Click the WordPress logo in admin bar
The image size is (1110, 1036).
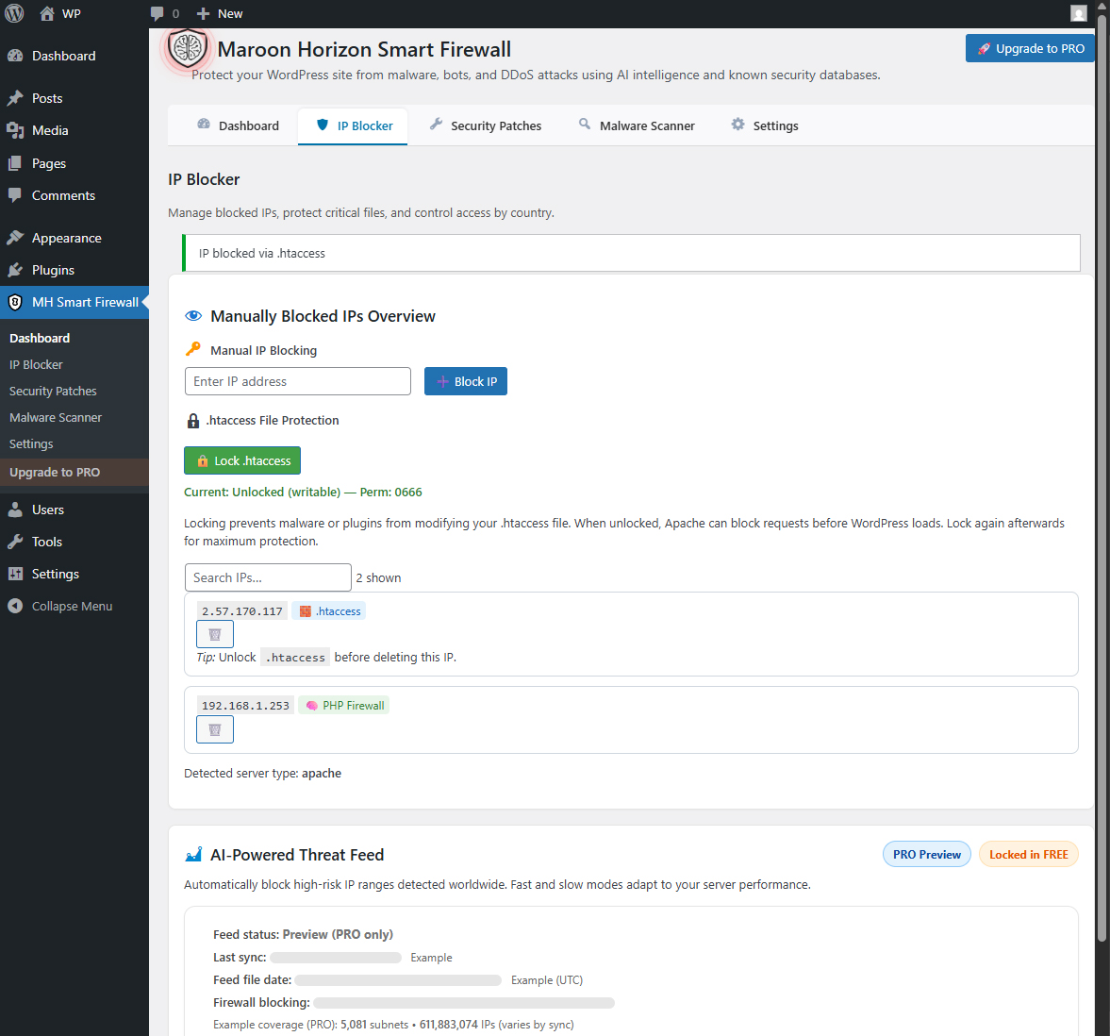coord(14,13)
